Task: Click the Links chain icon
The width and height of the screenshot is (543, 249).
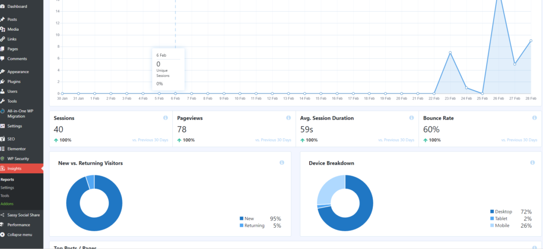Action: 3,39
